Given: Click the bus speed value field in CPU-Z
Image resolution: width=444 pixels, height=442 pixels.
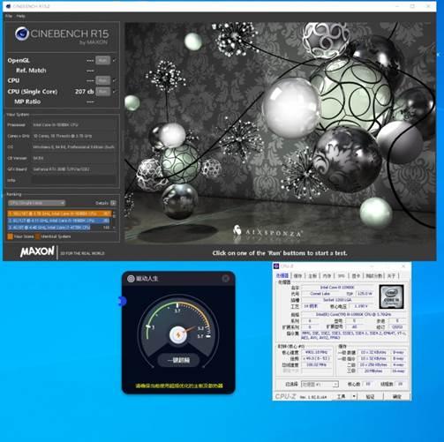Looking at the screenshot, I should coord(316,365).
